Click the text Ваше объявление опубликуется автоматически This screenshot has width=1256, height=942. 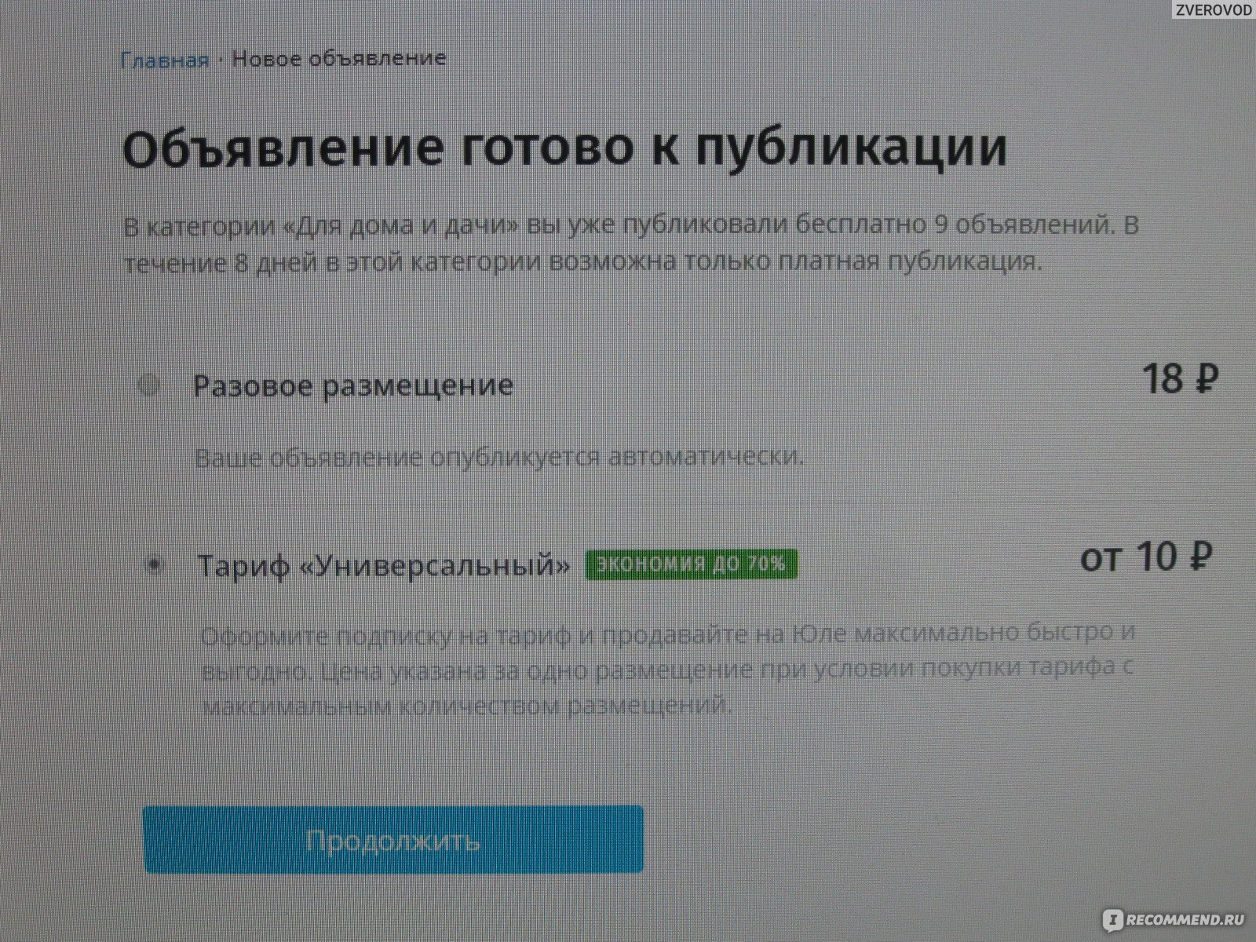(x=499, y=457)
